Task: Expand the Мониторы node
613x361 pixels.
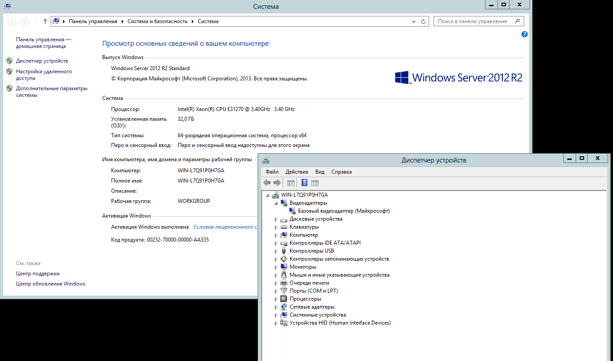Action: tap(276, 267)
